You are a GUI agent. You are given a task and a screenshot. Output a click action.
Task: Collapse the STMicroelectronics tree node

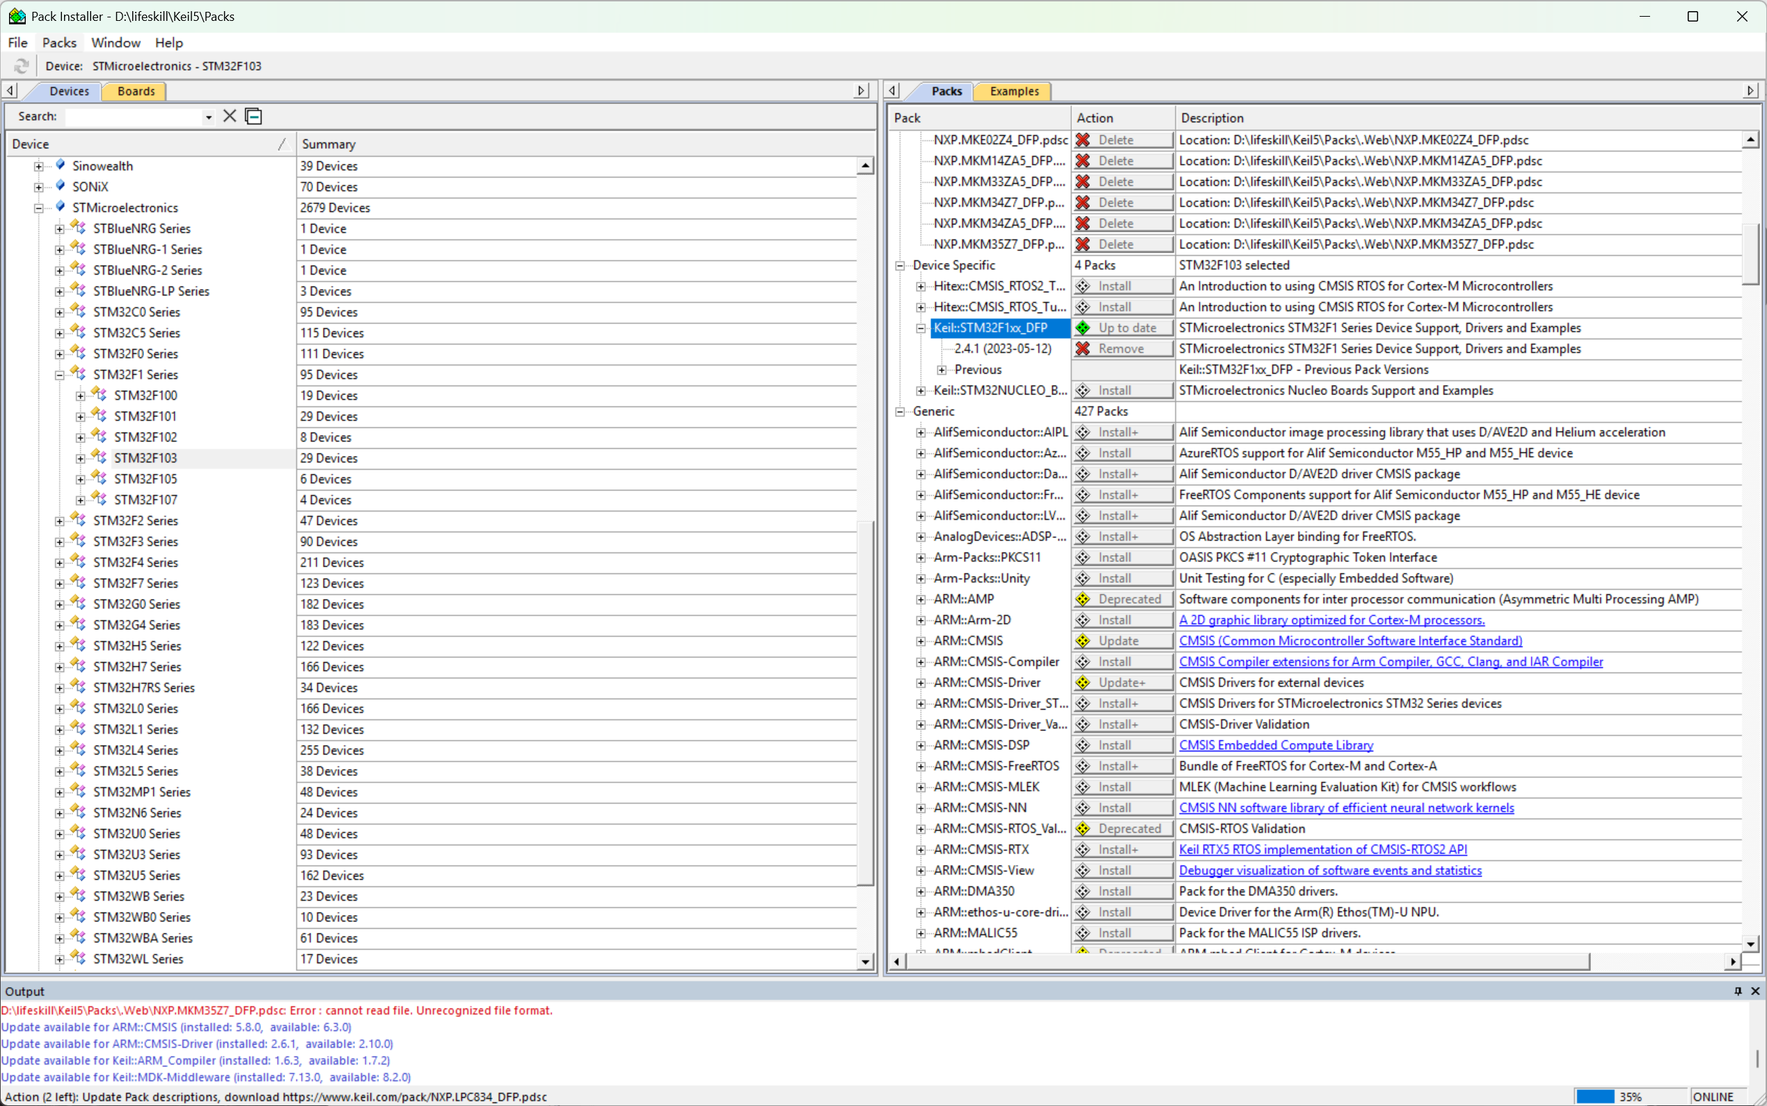coord(39,208)
